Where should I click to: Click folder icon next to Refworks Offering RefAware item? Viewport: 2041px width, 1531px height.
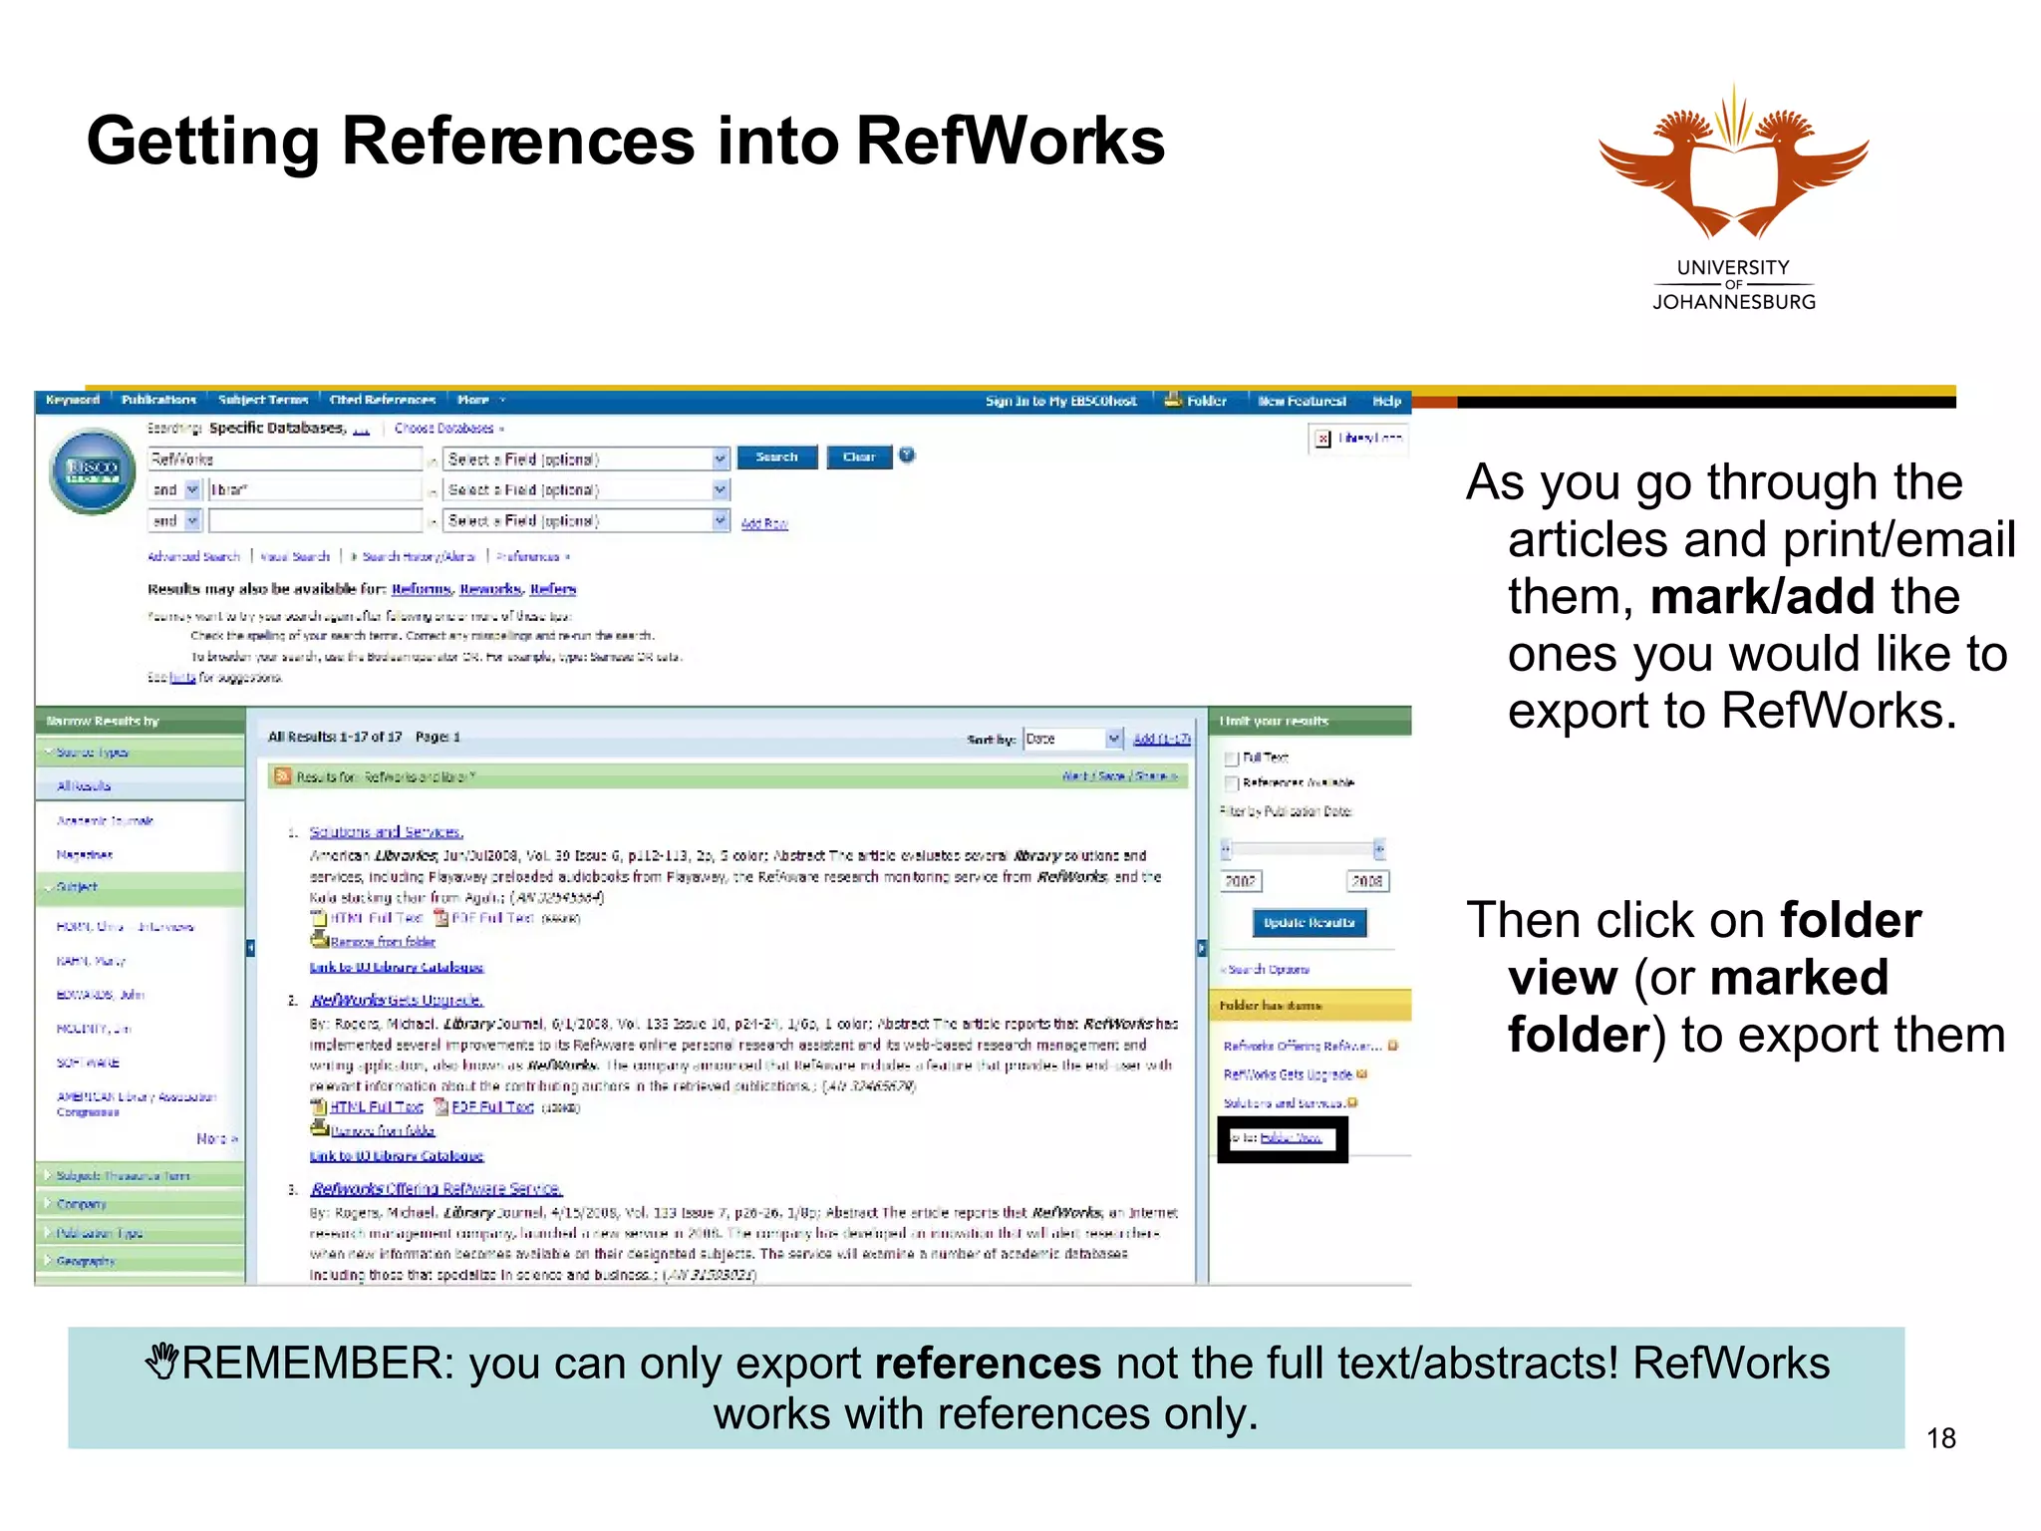1393,1046
